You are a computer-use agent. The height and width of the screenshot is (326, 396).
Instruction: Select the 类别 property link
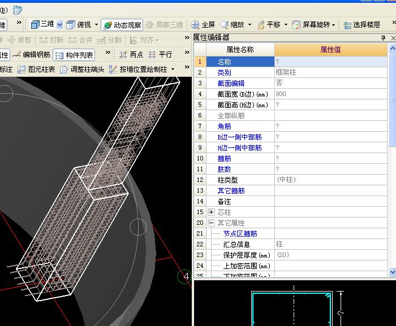point(224,73)
